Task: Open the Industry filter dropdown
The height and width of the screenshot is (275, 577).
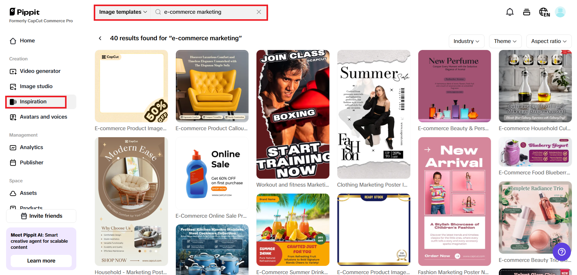Action: 466,41
